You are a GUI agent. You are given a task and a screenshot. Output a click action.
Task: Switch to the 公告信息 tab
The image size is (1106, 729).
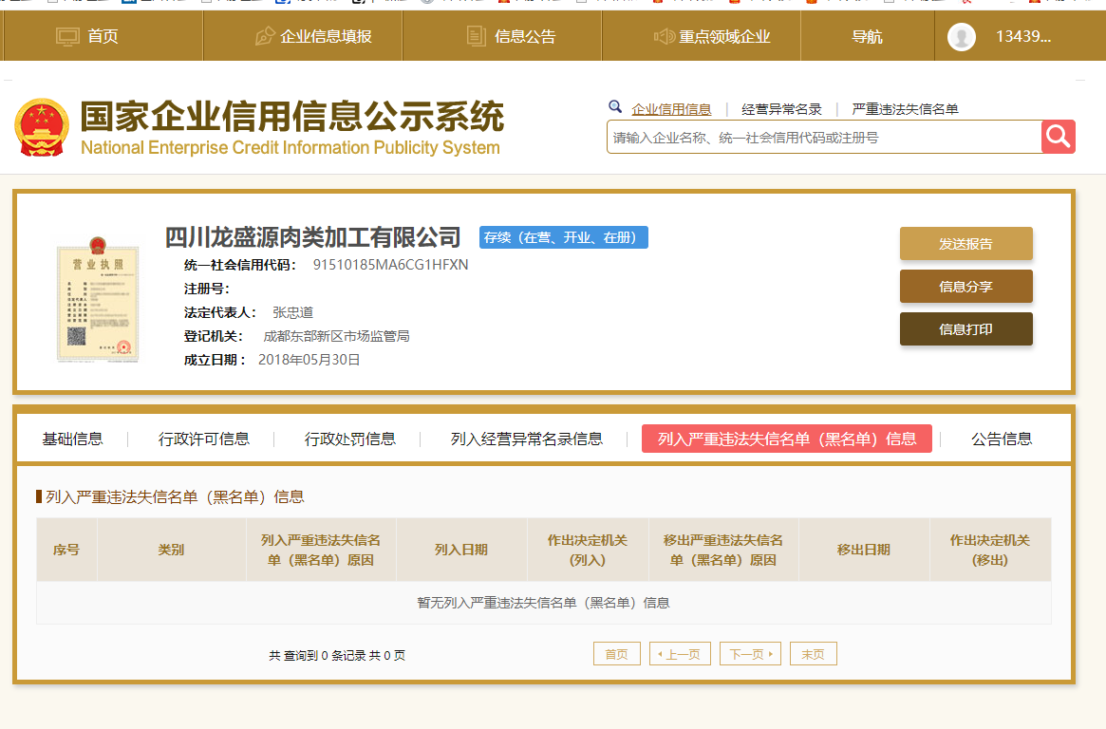coord(1002,439)
